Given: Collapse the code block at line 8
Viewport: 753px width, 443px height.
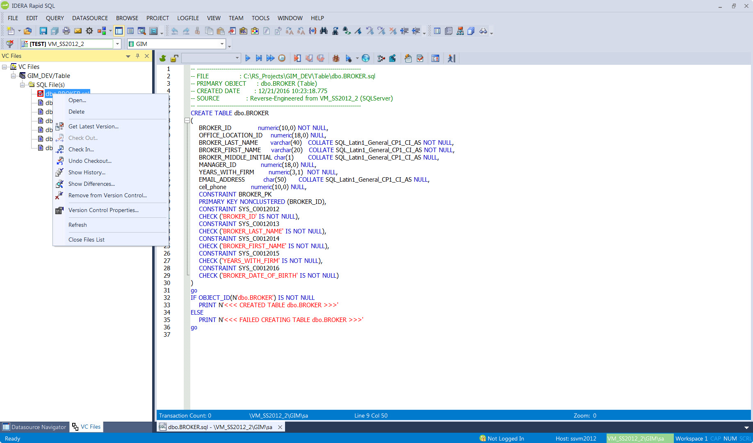Looking at the screenshot, I should point(187,121).
